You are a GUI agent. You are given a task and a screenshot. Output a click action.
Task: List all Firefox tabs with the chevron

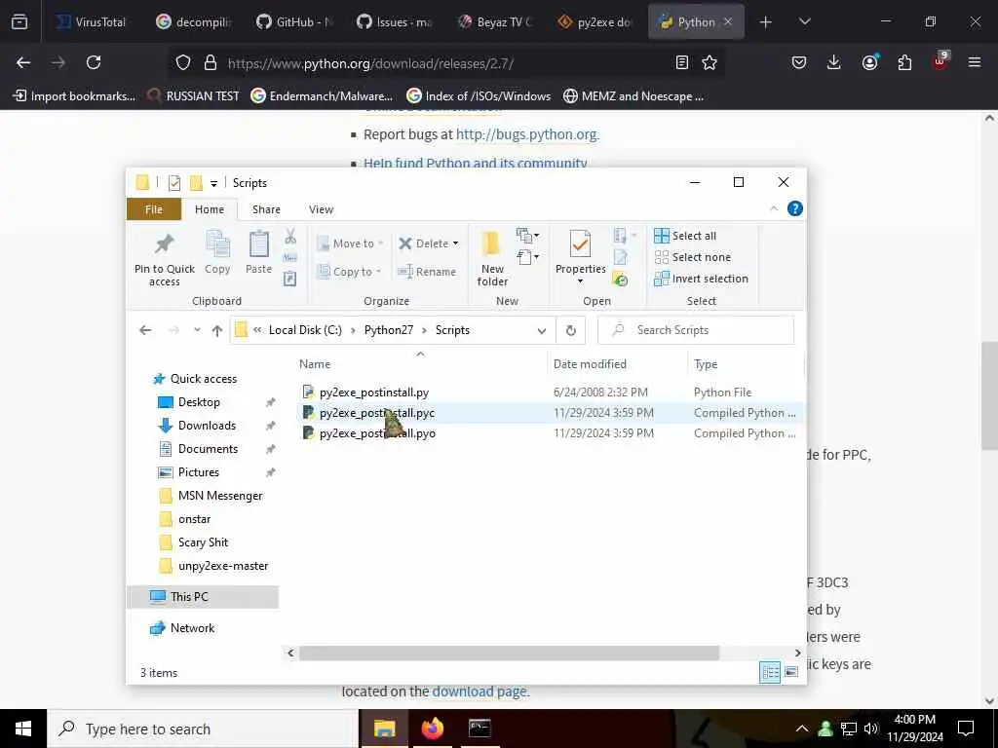804,21
